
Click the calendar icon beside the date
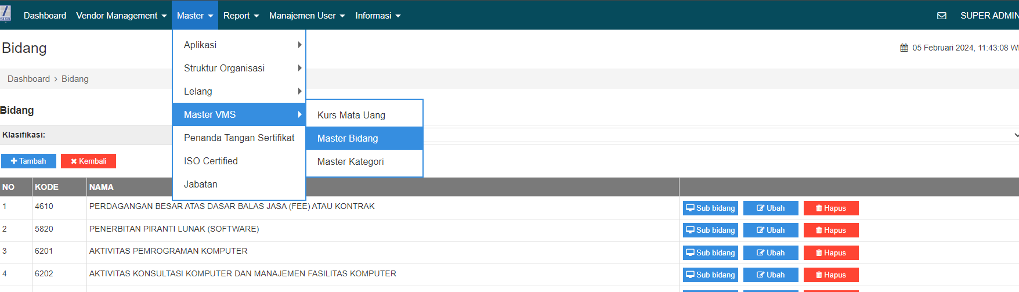click(x=904, y=48)
